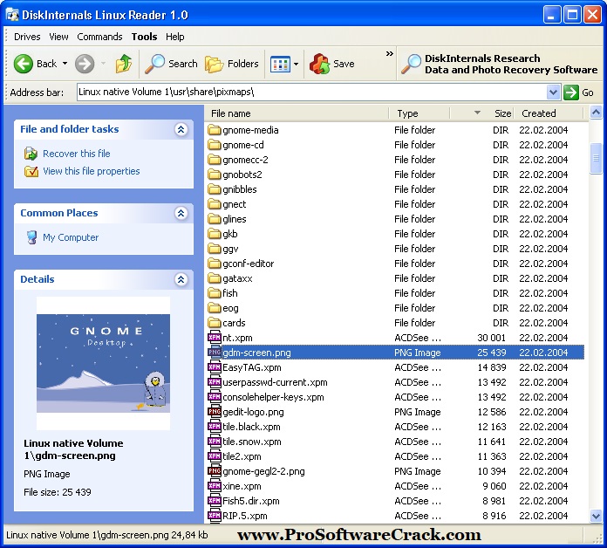Screen dimensions: 607x548
Task: Click the Views grid icon
Action: (x=280, y=64)
